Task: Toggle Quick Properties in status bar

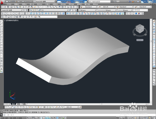Action: click(x=60, y=118)
